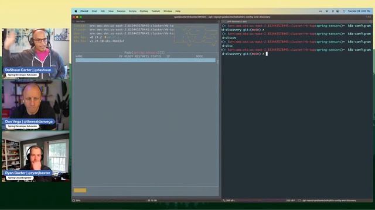
Task: Open the Scripts menu
Action: coord(132,11)
